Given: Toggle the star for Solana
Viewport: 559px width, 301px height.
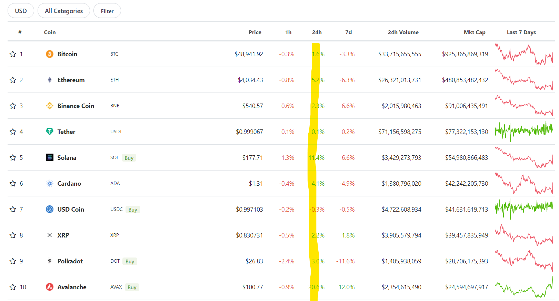Looking at the screenshot, I should pyautogui.click(x=13, y=157).
